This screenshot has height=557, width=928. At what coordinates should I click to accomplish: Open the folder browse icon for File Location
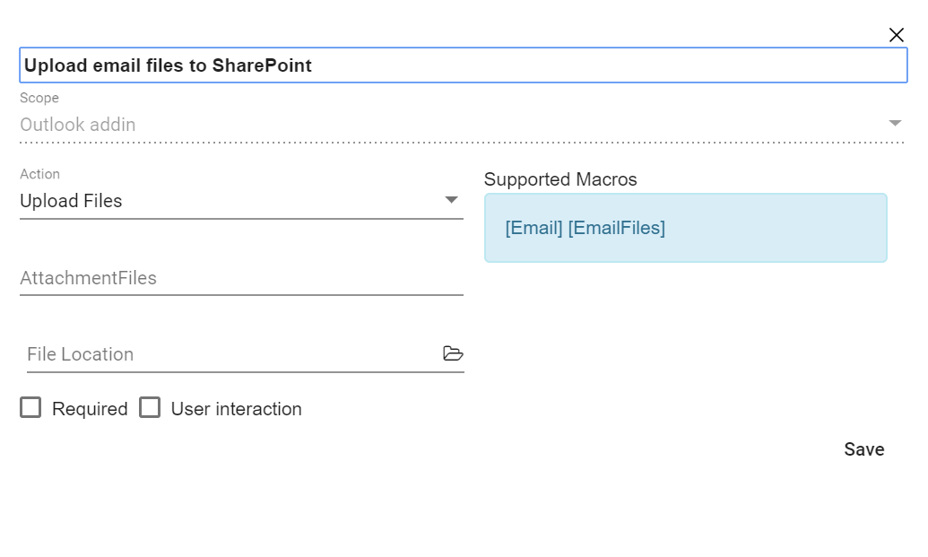coord(453,353)
